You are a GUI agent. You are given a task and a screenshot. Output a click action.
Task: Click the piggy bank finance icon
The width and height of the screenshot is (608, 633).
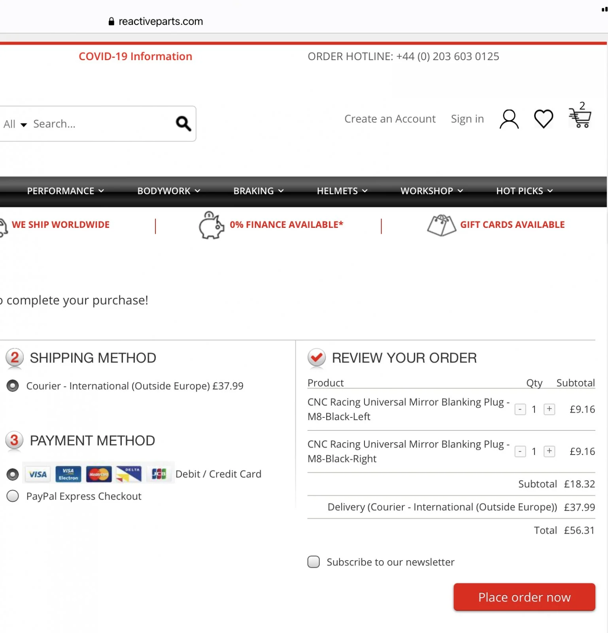point(211,225)
